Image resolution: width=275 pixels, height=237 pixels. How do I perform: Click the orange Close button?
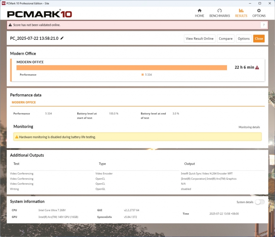(259, 39)
